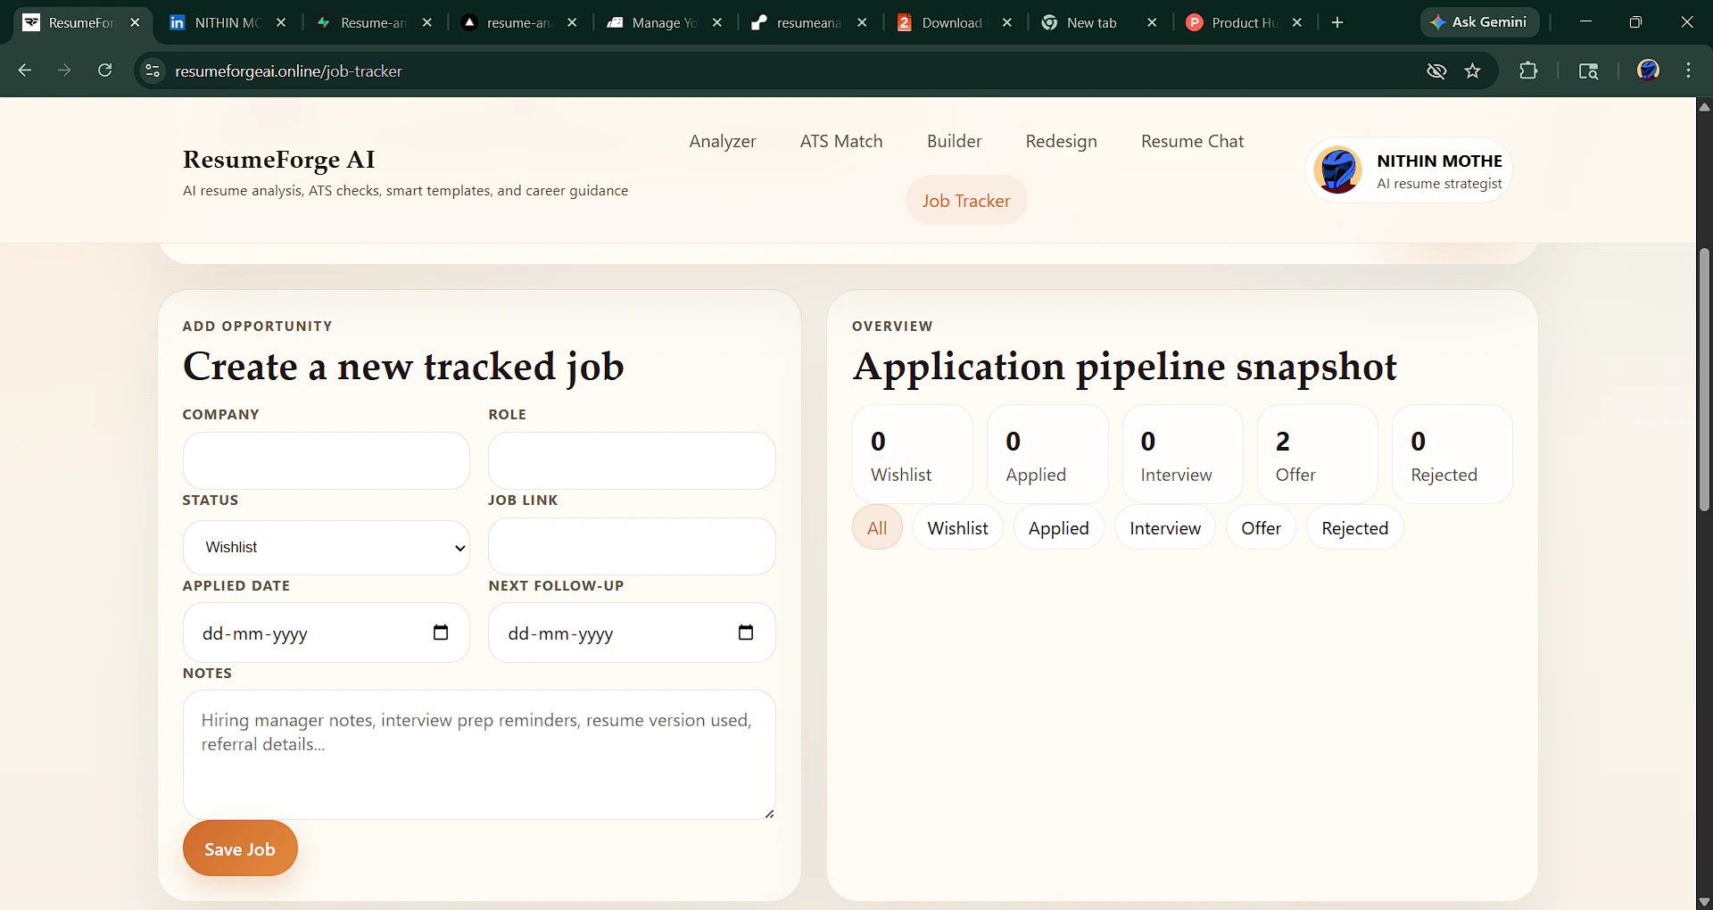Filter jobs by Interview chip
The width and height of the screenshot is (1713, 910).
[x=1165, y=527]
